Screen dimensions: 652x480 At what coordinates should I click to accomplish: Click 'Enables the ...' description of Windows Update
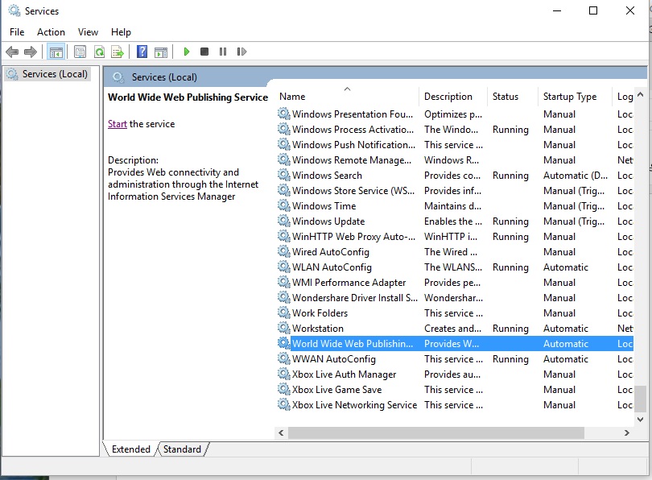(453, 221)
